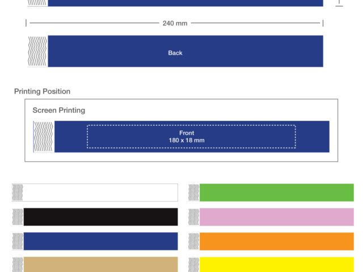This screenshot has width=363, height=272.
Task: Select the tan gold wristband swatch
Action: 100,264
